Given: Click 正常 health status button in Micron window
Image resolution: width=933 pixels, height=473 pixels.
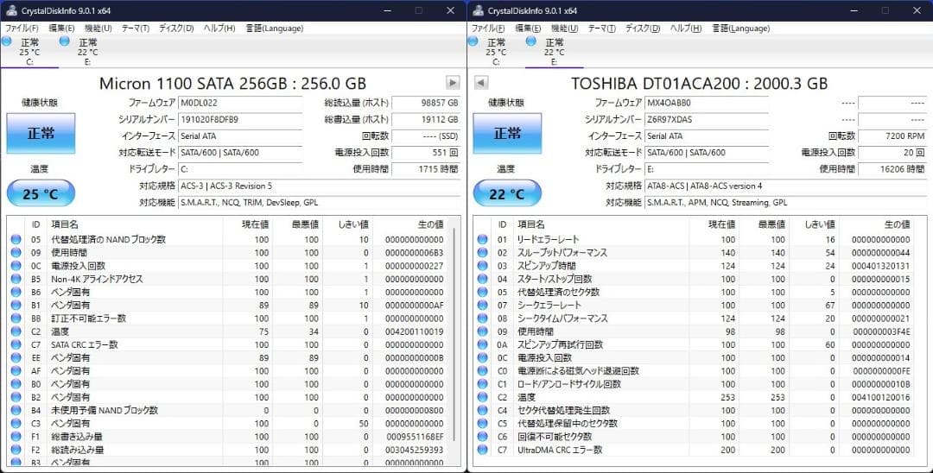Looking at the screenshot, I should tap(41, 133).
